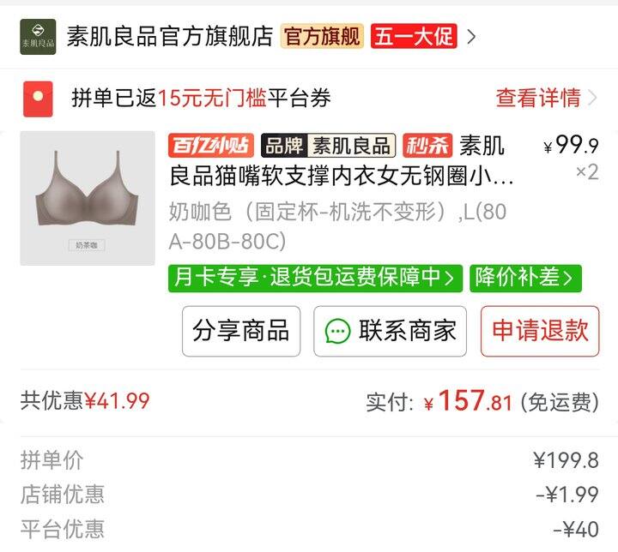Tap the 官方旗舰 store badge
Screen dimensions: 618x552
[322, 36]
